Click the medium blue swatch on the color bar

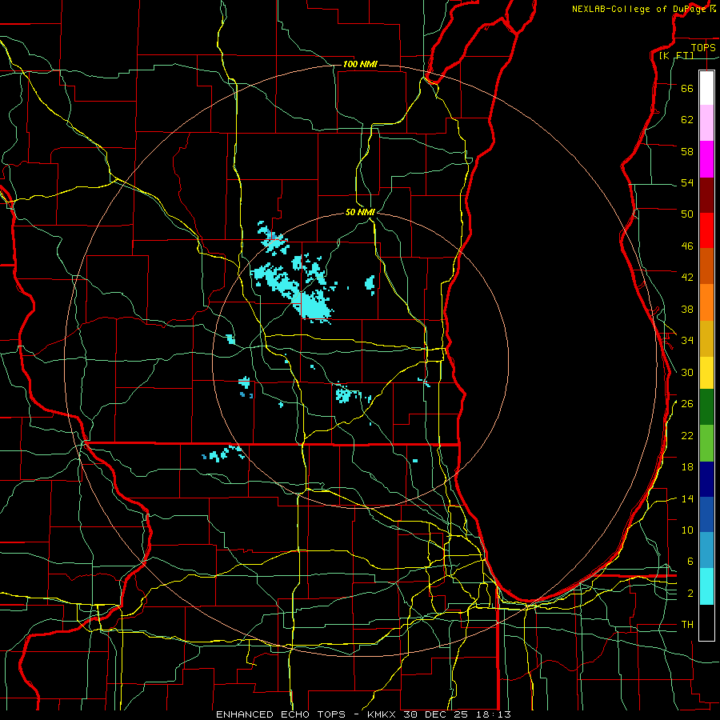706,514
